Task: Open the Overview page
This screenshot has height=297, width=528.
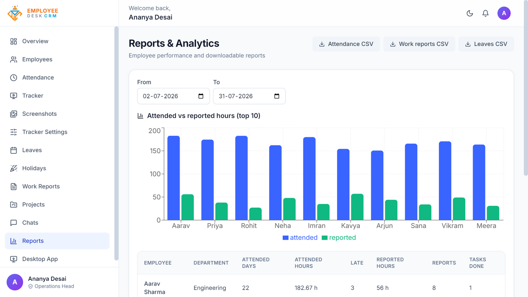Action: (x=57, y=41)
